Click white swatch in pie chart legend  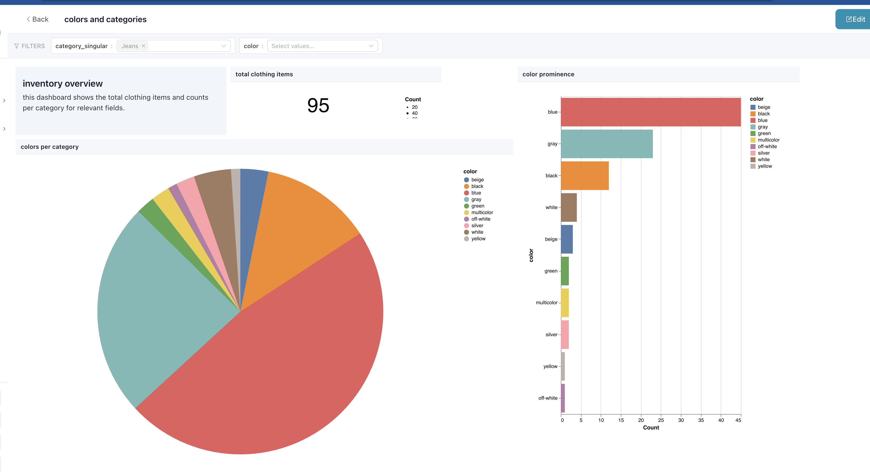467,232
